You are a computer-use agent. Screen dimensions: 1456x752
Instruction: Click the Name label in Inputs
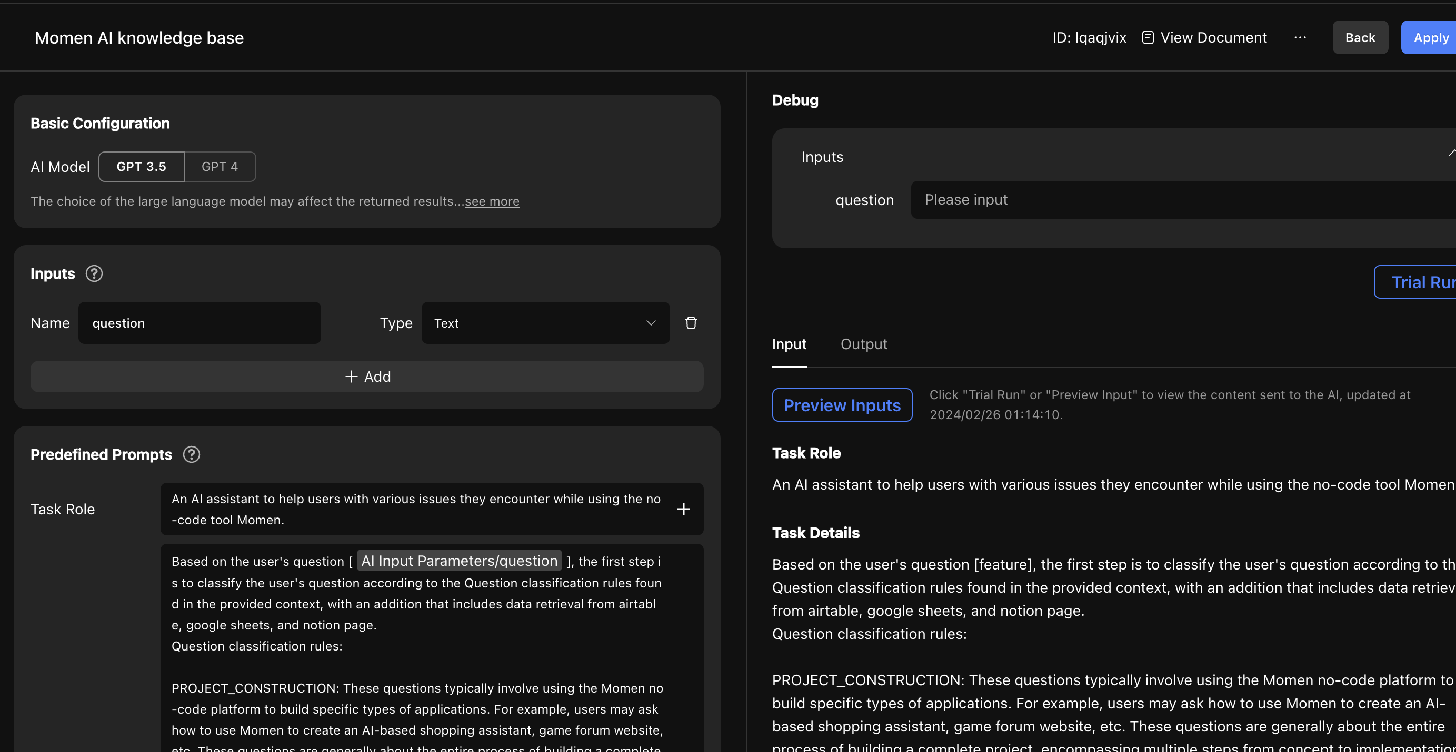pyautogui.click(x=49, y=323)
